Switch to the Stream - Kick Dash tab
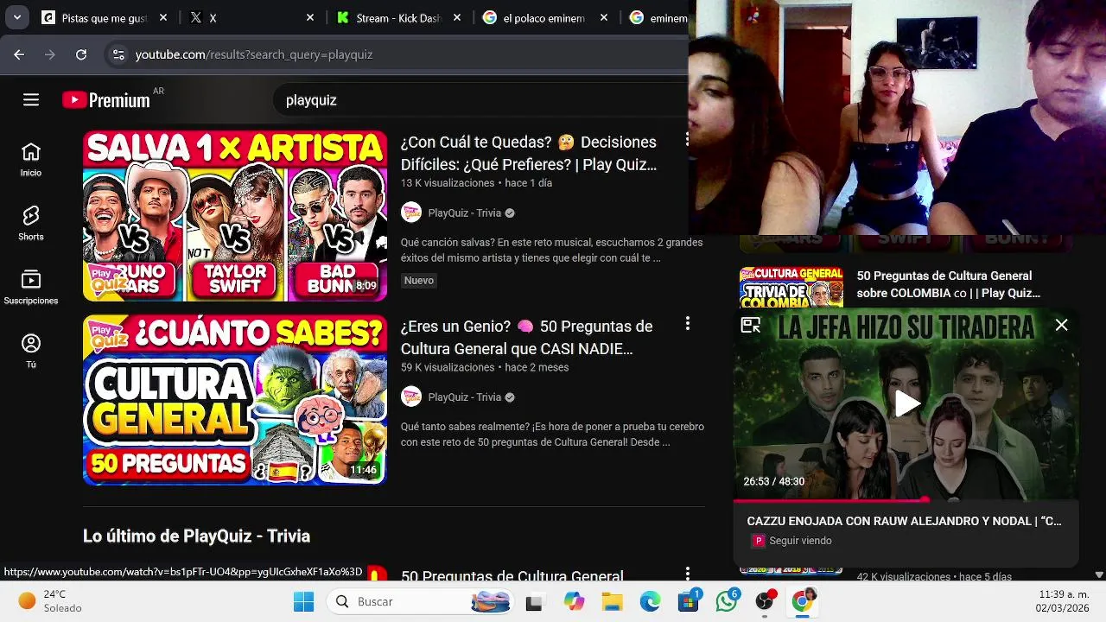Screen dimensions: 1106x622 click(x=397, y=17)
